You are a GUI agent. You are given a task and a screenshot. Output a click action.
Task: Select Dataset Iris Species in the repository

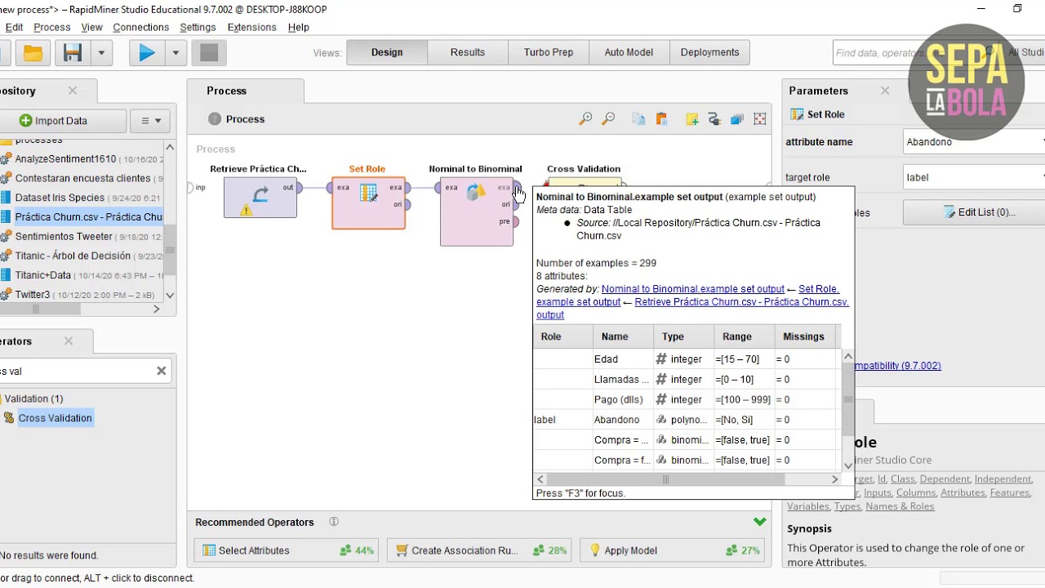click(x=60, y=198)
